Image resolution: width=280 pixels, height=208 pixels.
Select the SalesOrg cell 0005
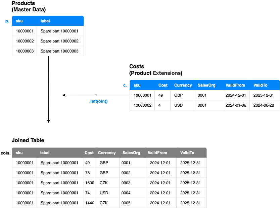(126, 203)
